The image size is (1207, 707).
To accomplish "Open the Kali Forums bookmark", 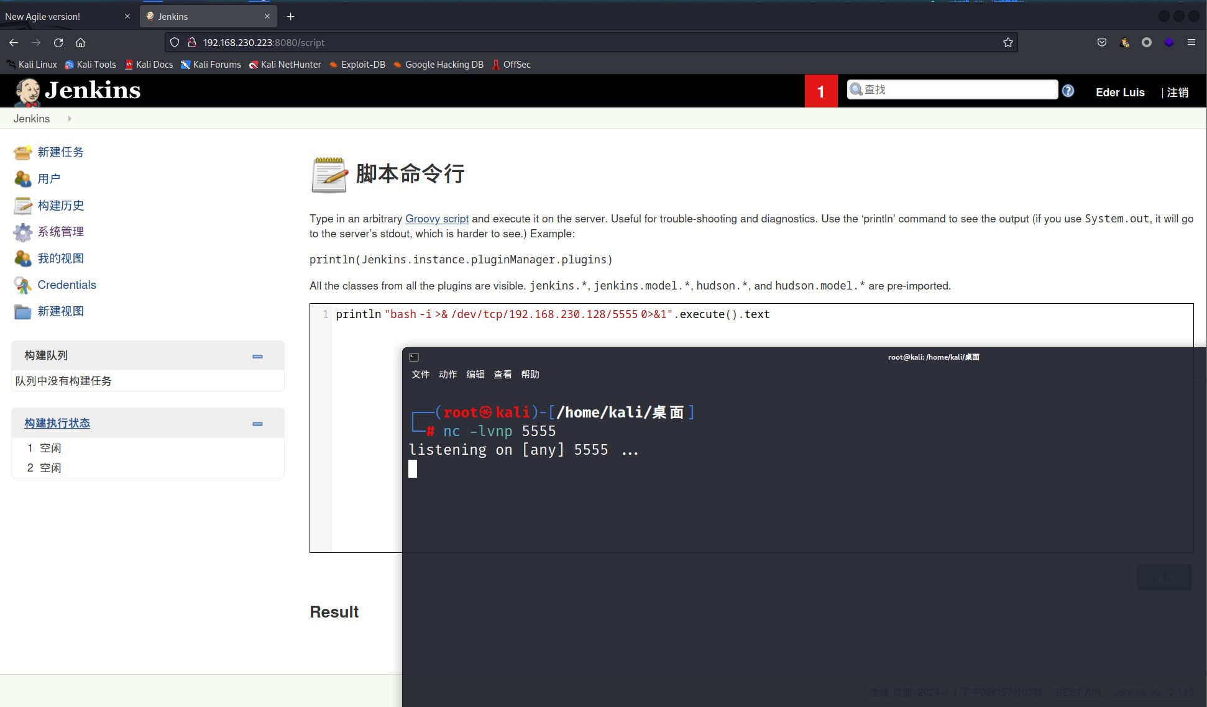I will coord(211,65).
